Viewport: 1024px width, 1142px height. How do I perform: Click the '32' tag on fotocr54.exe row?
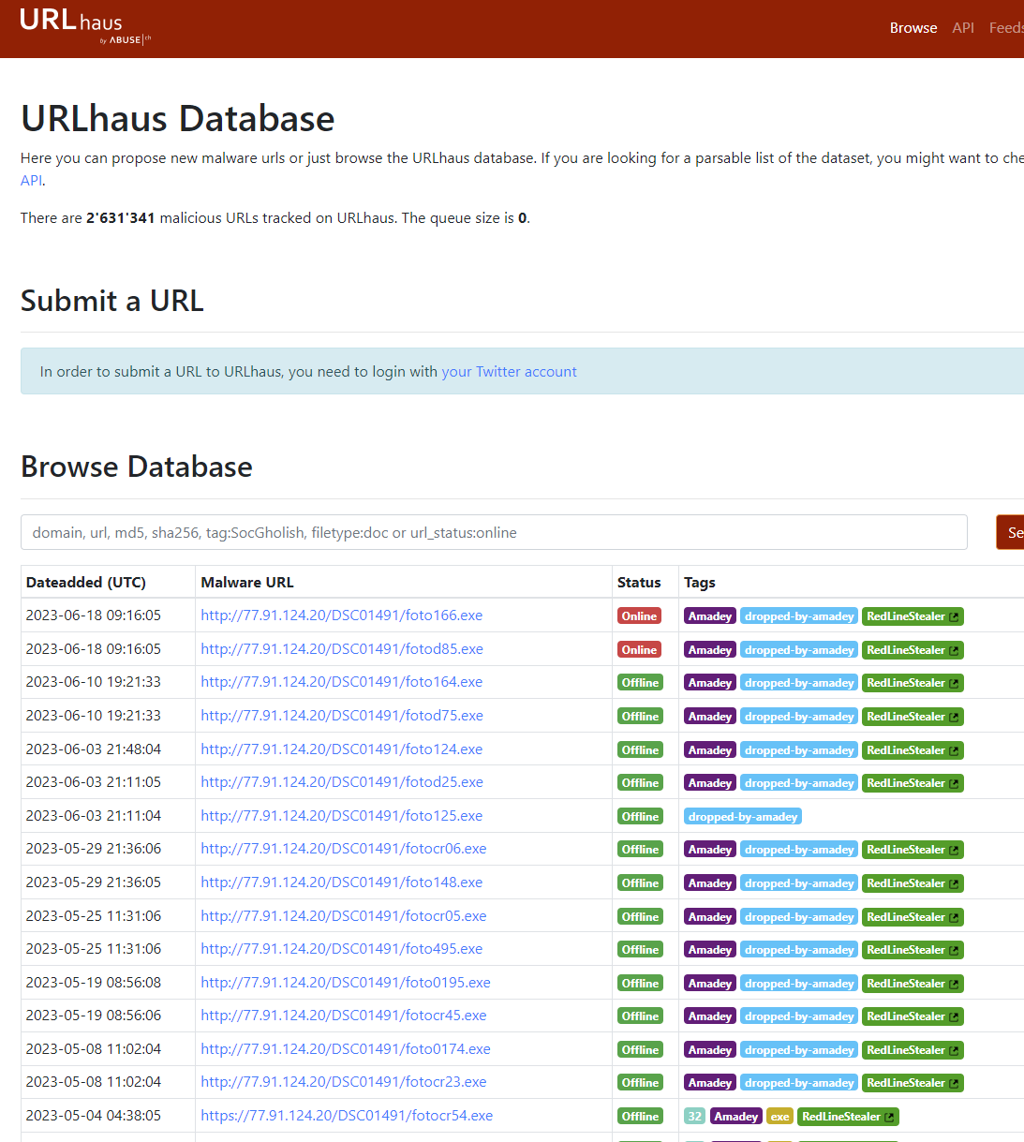tap(694, 1117)
